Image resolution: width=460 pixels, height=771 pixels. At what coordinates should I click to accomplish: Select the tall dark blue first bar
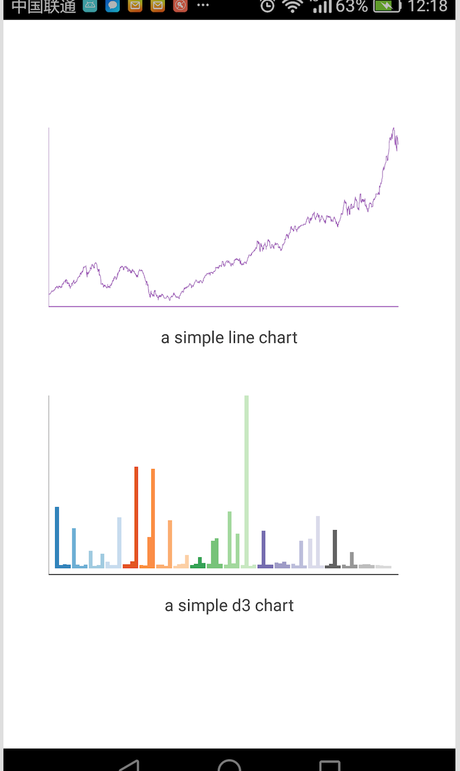pos(57,538)
